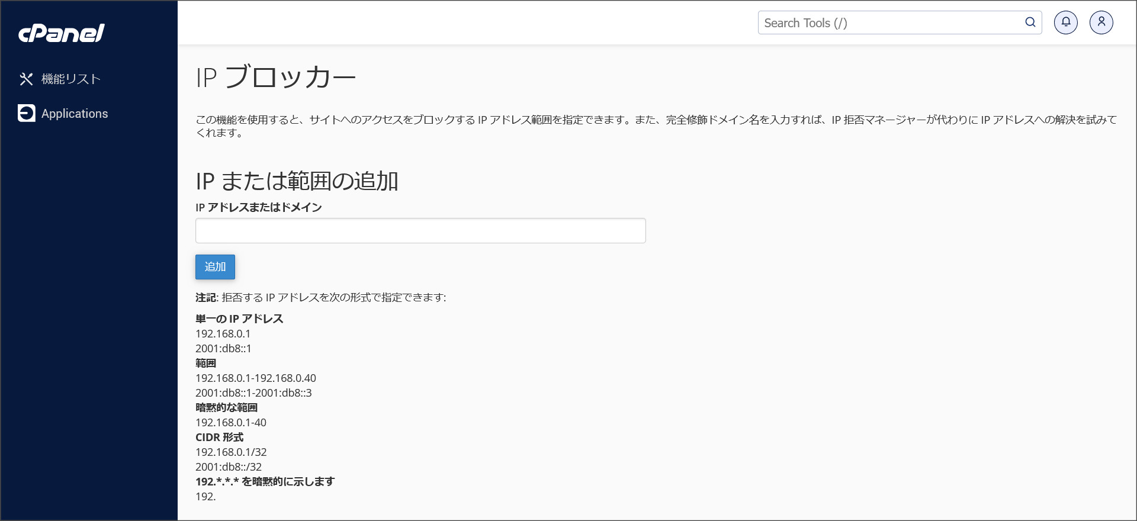
Task: Click the CIDR 形式 heading
Action: tap(219, 437)
